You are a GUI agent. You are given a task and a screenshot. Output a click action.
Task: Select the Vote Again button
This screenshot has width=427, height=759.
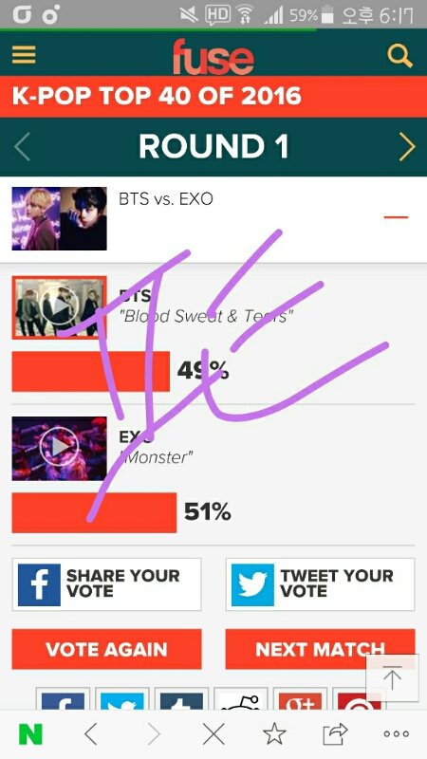pyautogui.click(x=106, y=649)
